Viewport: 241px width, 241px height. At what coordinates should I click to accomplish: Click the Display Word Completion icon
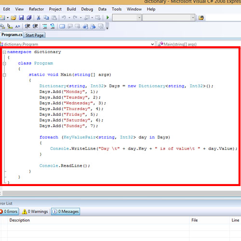[17, 27]
